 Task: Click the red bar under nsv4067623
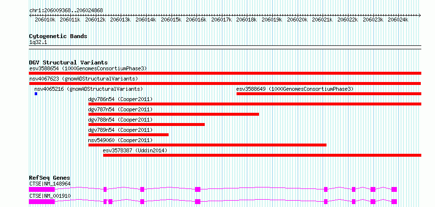pyautogui.click(x=225, y=83)
